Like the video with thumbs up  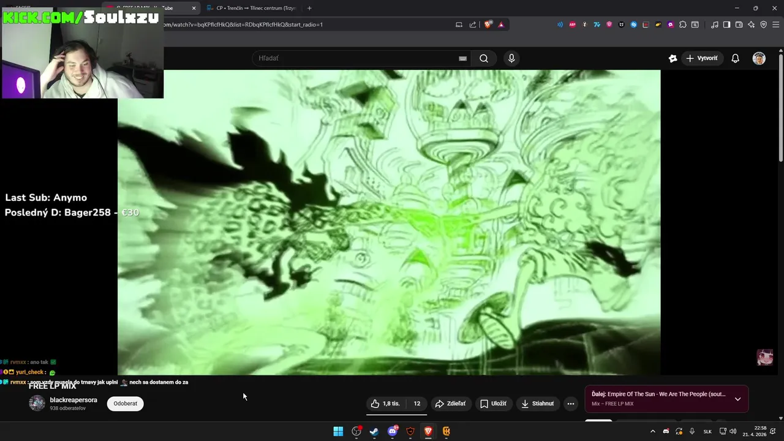(x=385, y=404)
